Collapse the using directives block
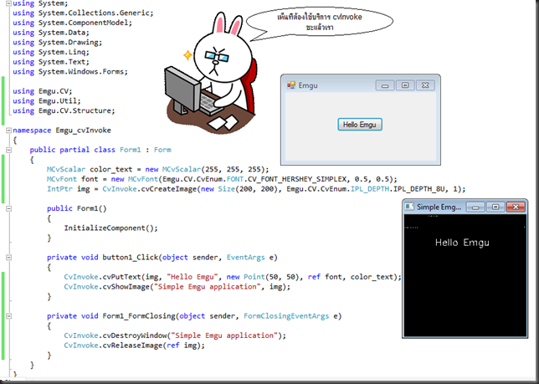 pyautogui.click(x=8, y=3)
